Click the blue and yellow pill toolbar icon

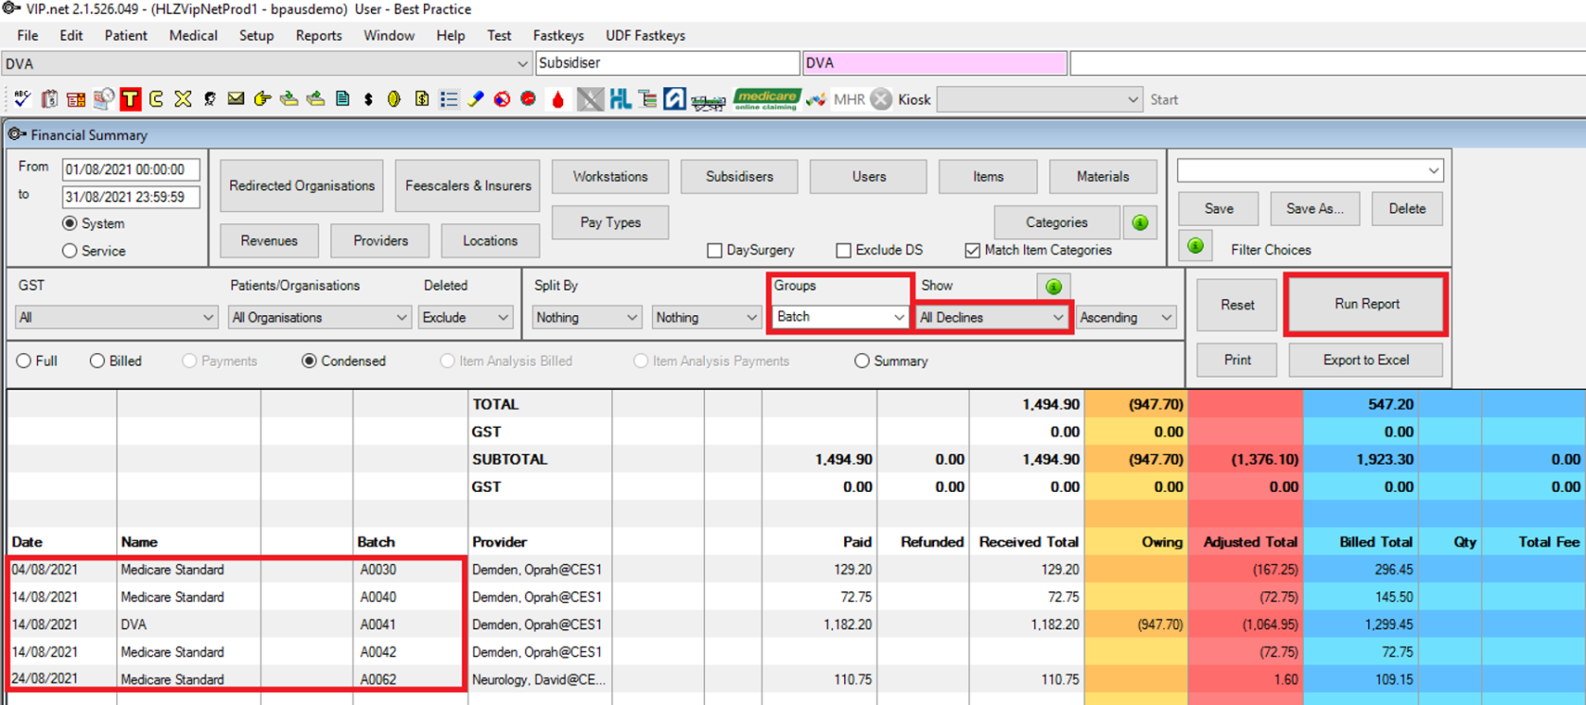pyautogui.click(x=475, y=98)
